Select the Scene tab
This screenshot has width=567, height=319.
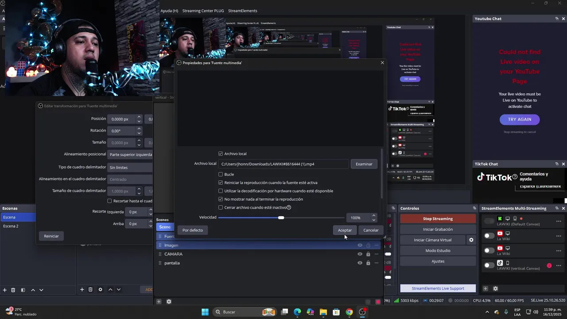pyautogui.click(x=165, y=227)
